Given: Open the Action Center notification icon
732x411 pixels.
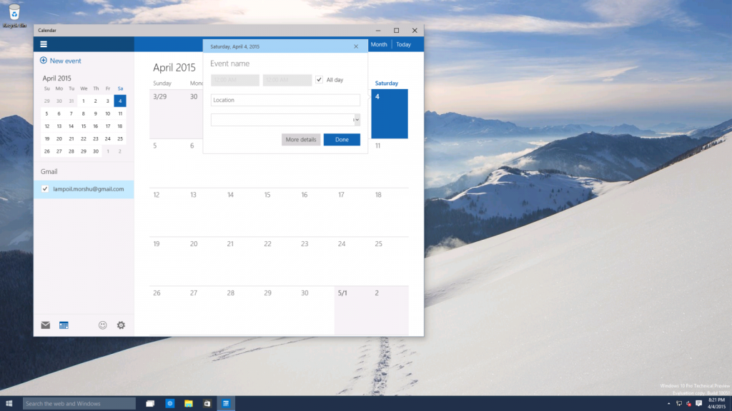Looking at the screenshot, I should pos(699,404).
